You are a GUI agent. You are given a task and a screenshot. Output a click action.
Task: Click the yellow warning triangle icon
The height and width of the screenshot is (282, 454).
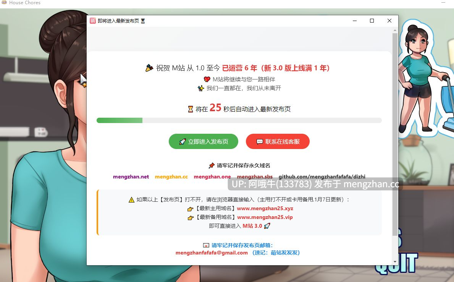click(x=131, y=200)
